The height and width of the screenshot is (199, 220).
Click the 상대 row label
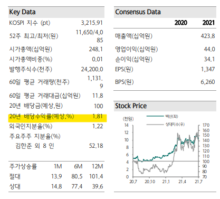(15, 186)
